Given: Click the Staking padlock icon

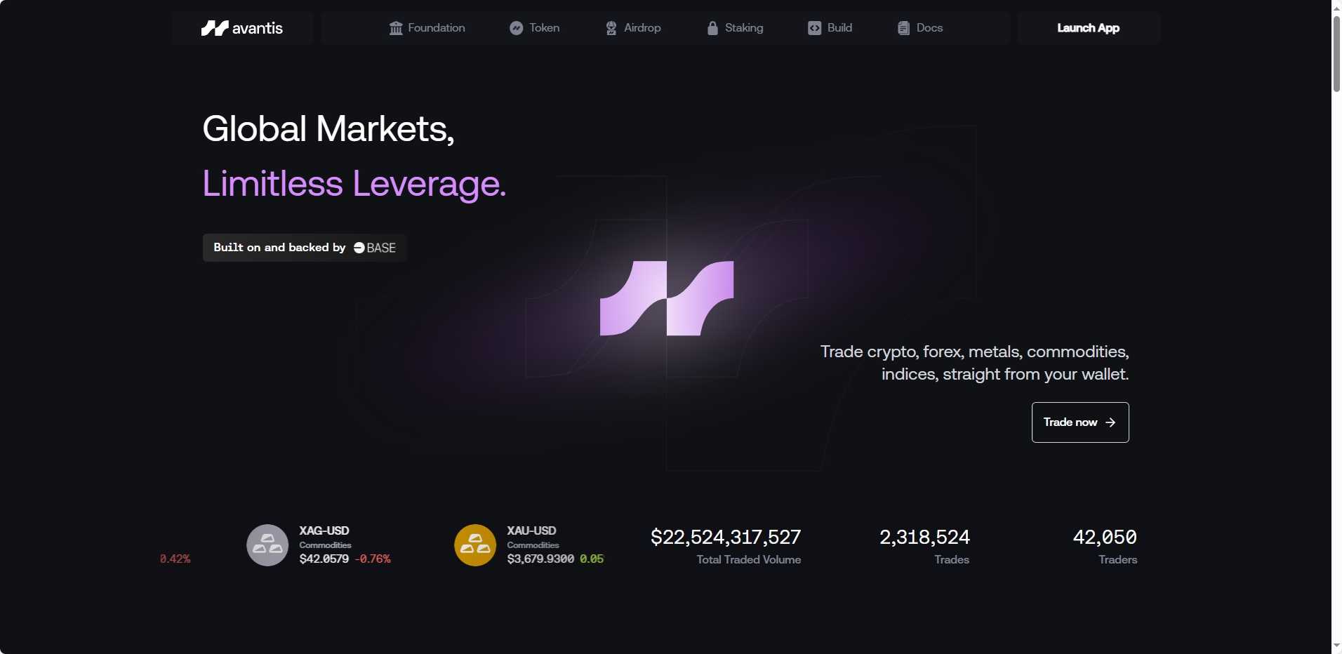Looking at the screenshot, I should tap(712, 28).
